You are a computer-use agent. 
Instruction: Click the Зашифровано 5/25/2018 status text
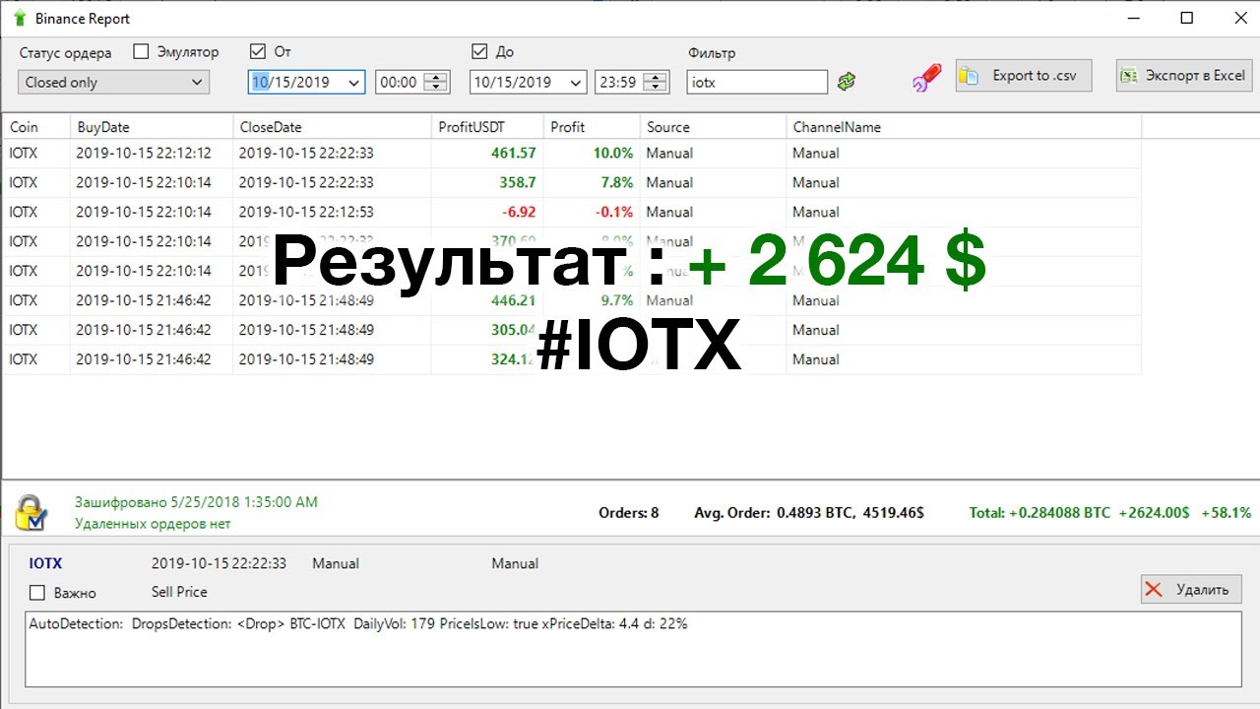point(196,502)
